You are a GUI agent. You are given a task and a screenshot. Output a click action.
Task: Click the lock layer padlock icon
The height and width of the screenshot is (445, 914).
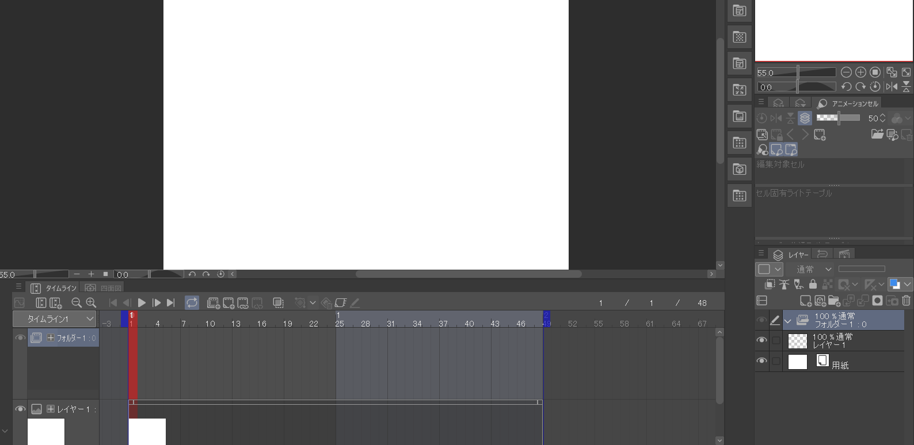(813, 284)
